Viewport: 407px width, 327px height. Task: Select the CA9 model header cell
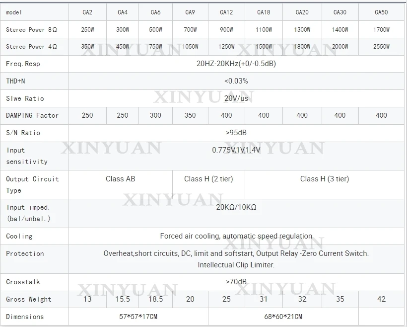point(190,12)
